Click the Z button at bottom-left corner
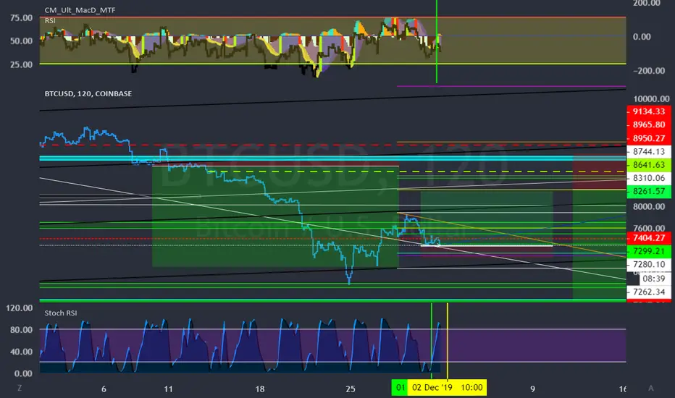This screenshot has height=398, width=675. [20, 388]
